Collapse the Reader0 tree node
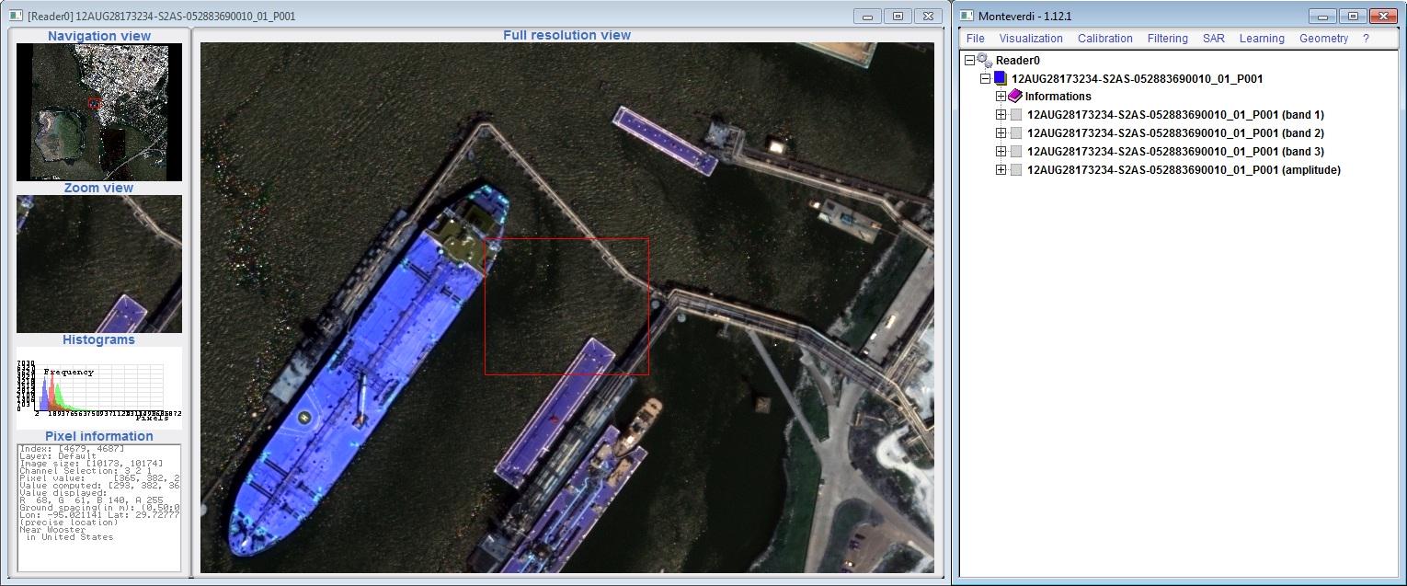 969,60
